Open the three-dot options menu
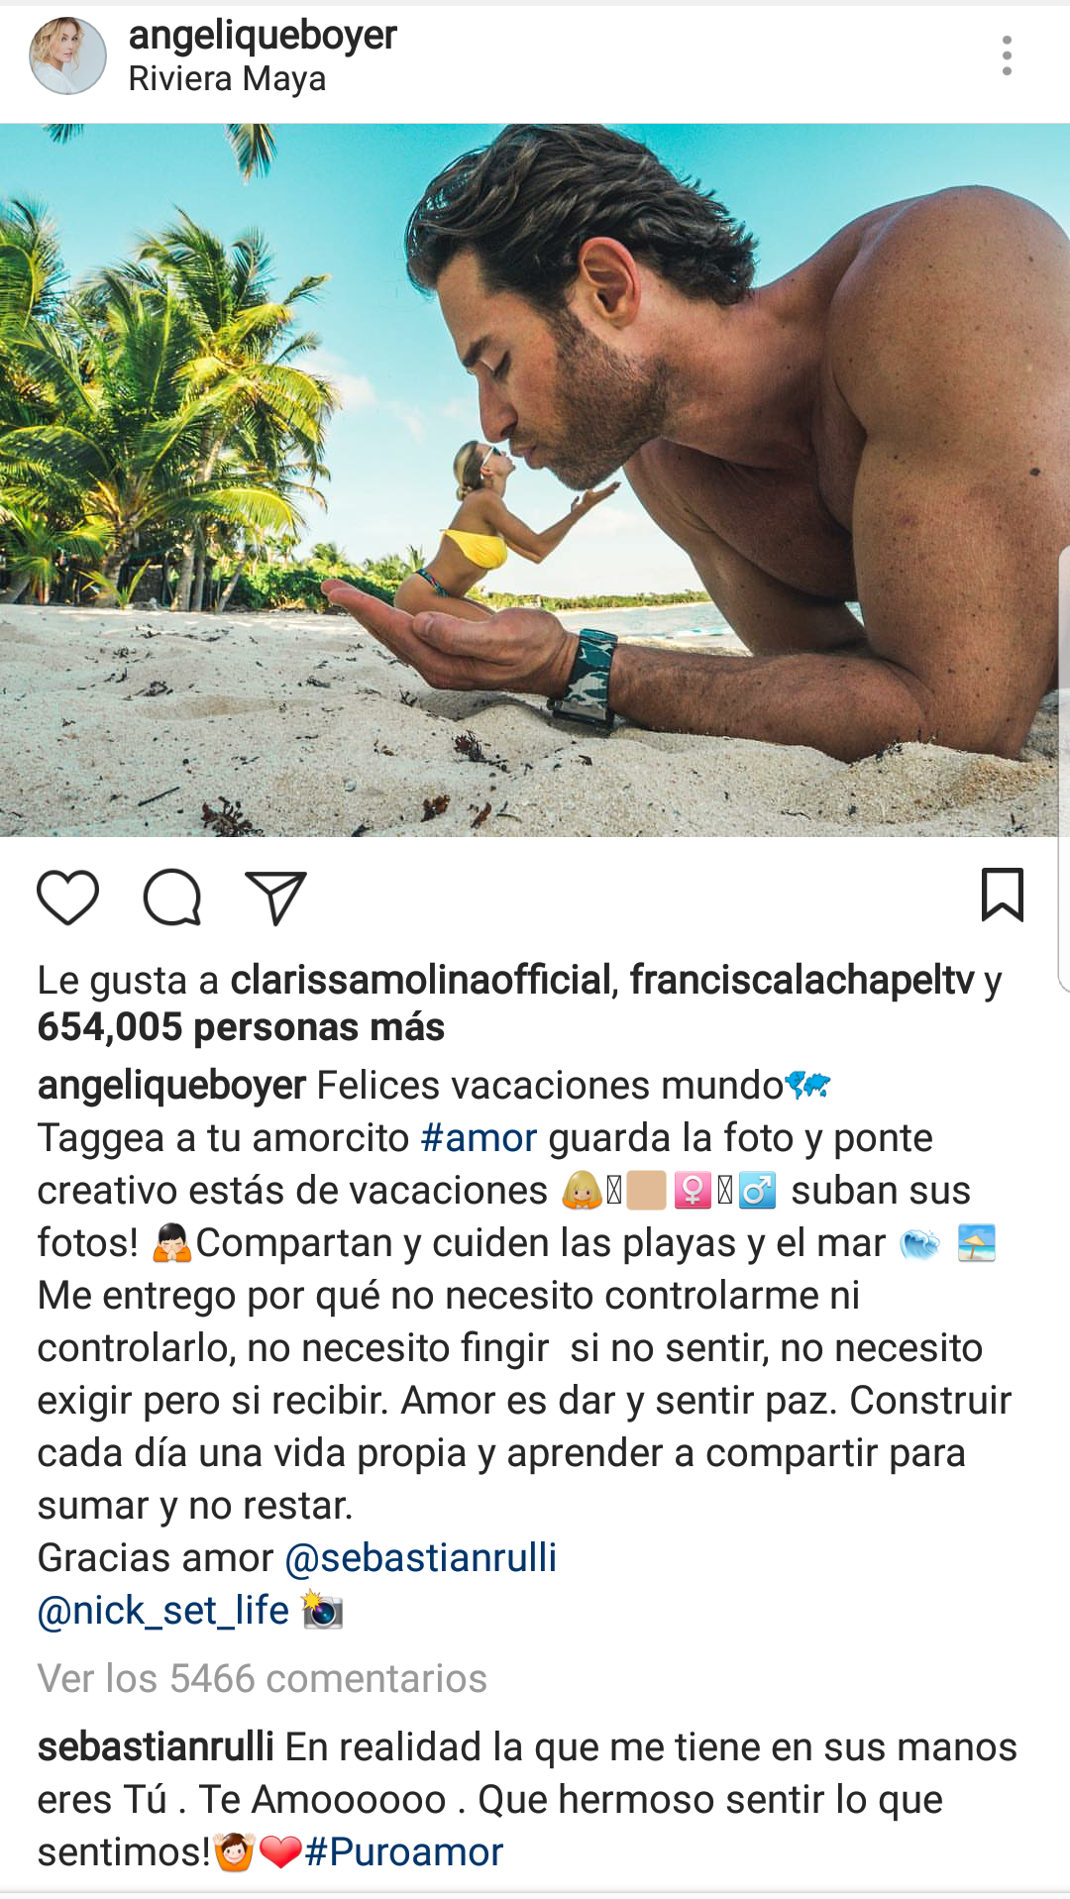Viewport: 1070px width, 1899px height. coord(1007,55)
